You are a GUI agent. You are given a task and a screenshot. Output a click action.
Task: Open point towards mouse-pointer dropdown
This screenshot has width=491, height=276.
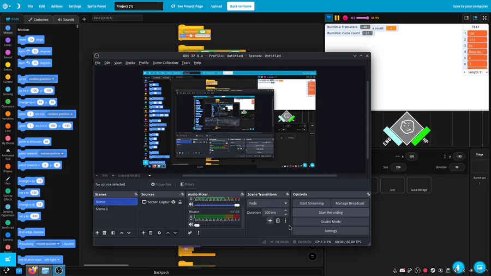52,153
